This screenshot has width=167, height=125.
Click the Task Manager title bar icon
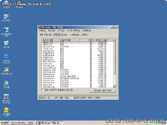click(x=39, y=27)
